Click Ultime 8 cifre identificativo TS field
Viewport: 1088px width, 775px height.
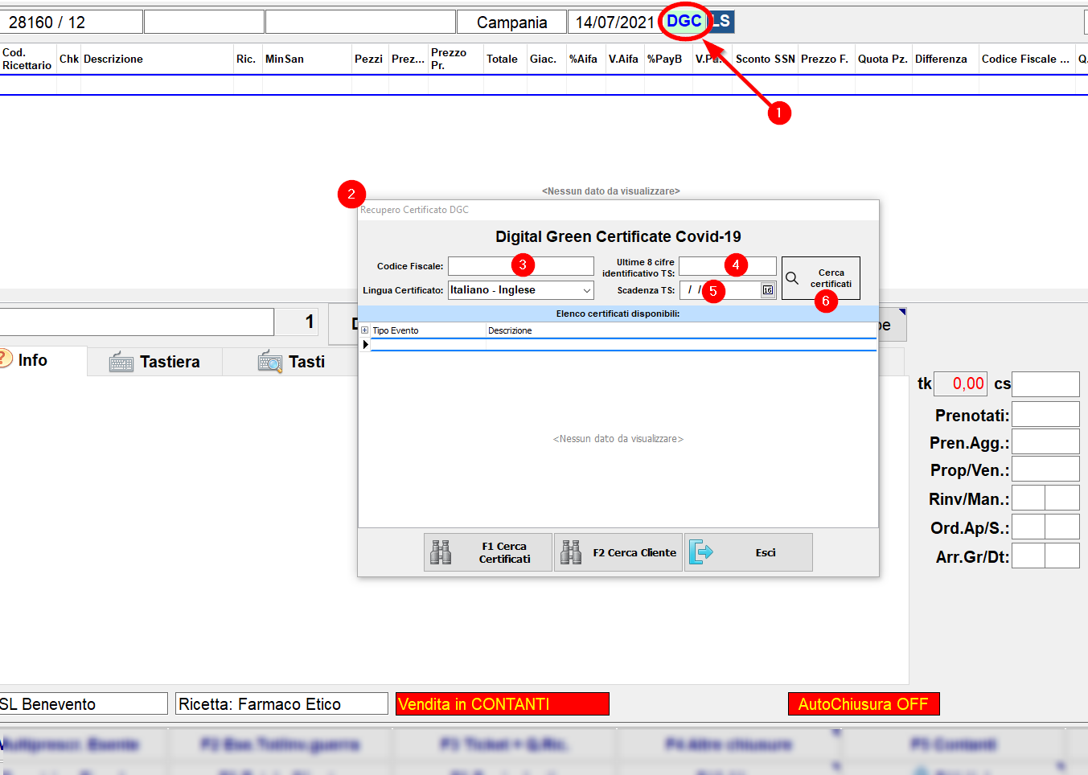(704, 266)
